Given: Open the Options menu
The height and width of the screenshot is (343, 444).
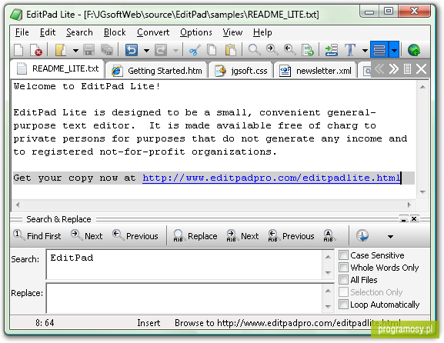Looking at the screenshot, I should pyautogui.click(x=196, y=32).
